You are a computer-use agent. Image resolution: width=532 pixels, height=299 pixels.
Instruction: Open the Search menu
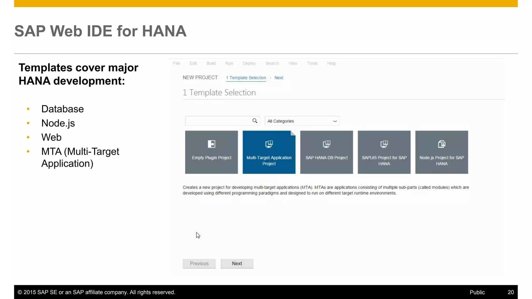click(272, 63)
